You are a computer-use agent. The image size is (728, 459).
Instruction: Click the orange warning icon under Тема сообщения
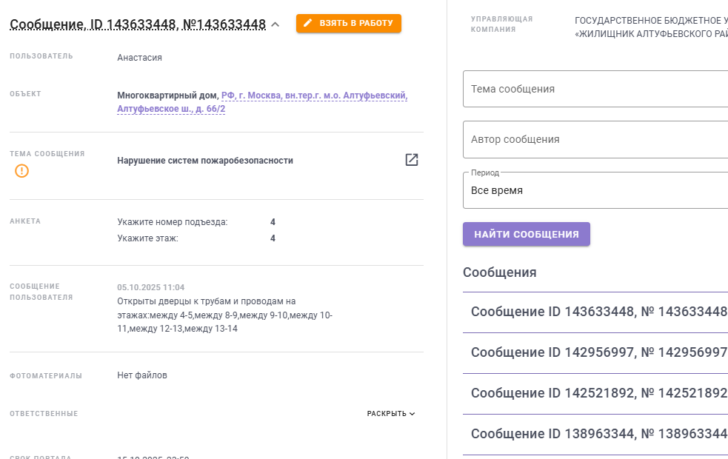(x=22, y=171)
